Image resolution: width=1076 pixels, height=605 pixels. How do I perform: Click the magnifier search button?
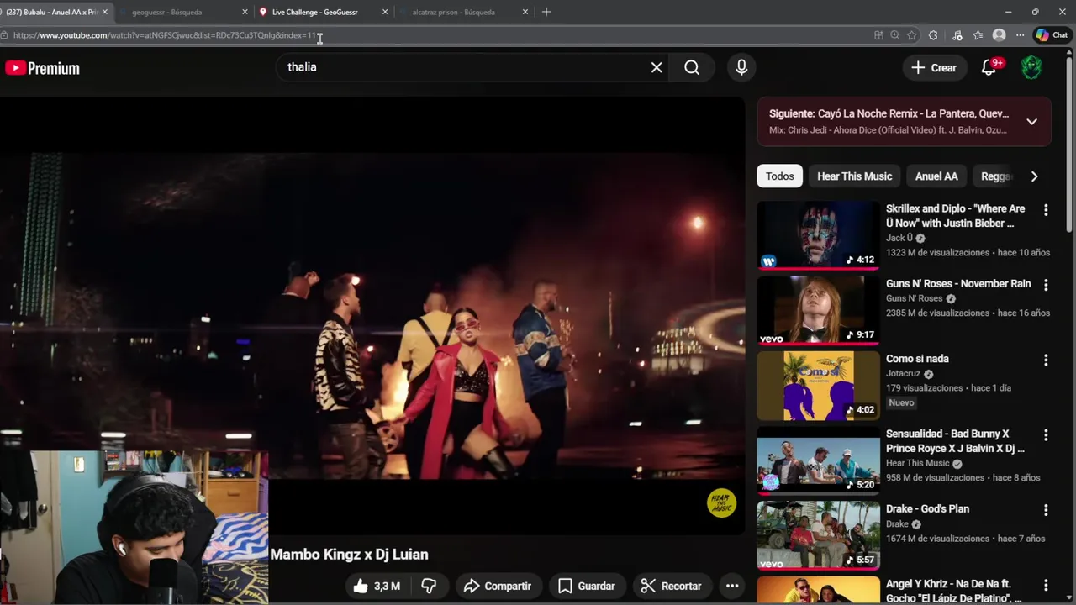coord(692,67)
